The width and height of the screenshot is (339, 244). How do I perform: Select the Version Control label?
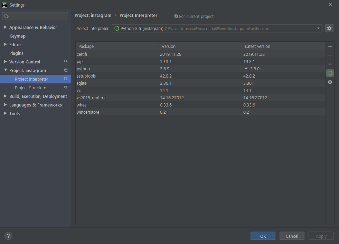25,62
